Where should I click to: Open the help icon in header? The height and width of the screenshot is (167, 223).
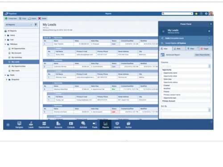click(x=201, y=14)
